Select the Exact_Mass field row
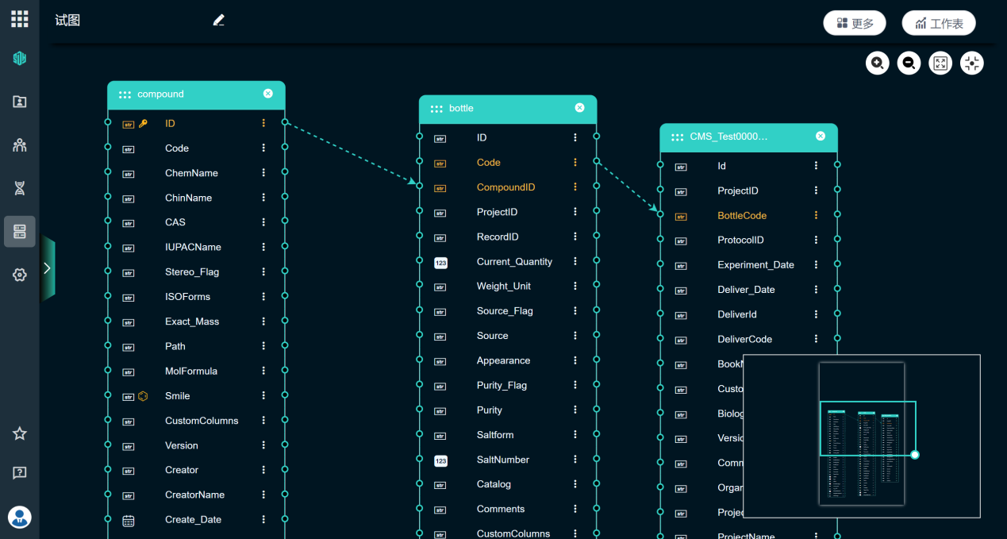The image size is (1007, 539). point(196,321)
